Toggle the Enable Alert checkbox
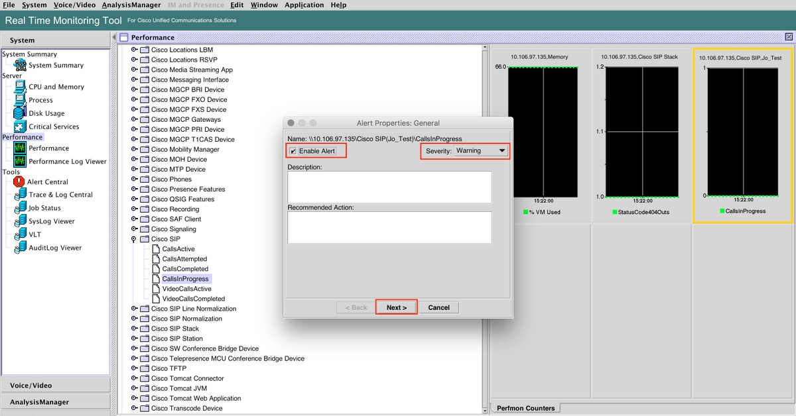This screenshot has height=416, width=796. point(293,151)
